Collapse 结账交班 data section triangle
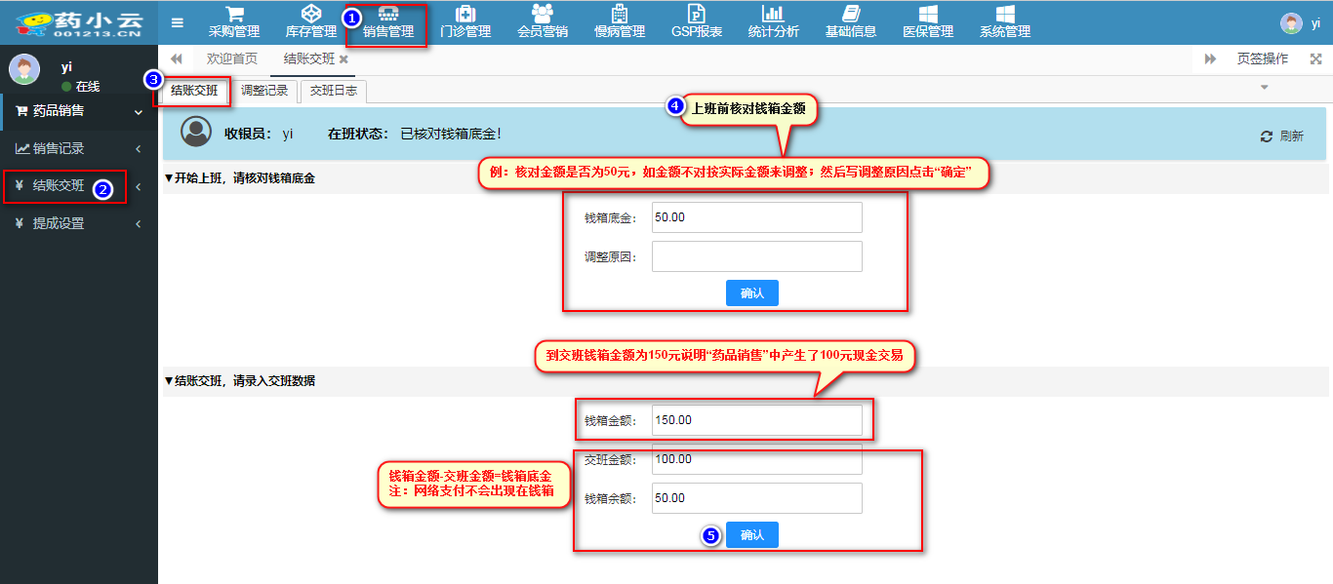This screenshot has width=1333, height=584. tap(168, 381)
